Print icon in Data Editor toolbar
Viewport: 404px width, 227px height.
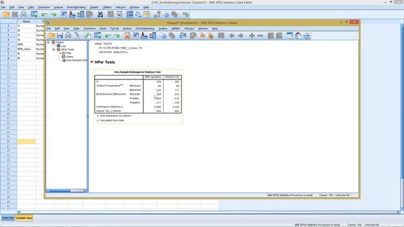click(x=24, y=15)
